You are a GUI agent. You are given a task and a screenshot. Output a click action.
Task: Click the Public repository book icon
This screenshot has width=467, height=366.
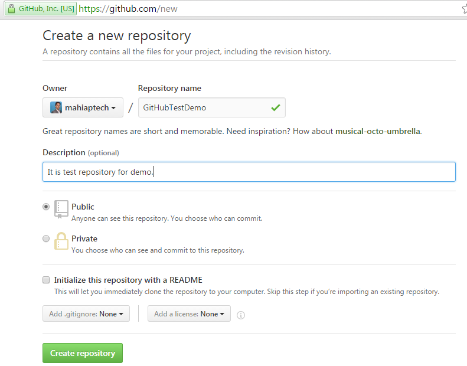point(61,210)
